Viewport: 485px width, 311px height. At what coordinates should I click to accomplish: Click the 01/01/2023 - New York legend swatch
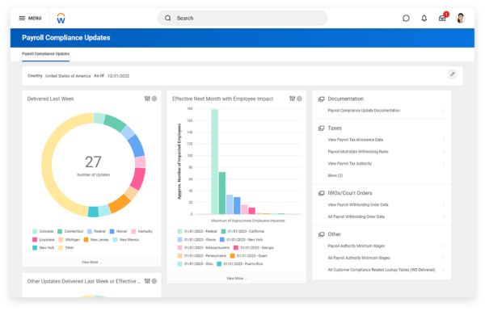[x=221, y=240]
